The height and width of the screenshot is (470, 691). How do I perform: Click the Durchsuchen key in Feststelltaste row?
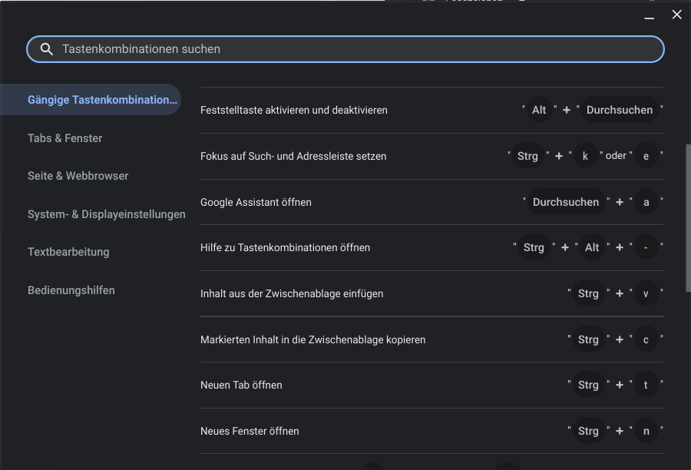point(619,110)
